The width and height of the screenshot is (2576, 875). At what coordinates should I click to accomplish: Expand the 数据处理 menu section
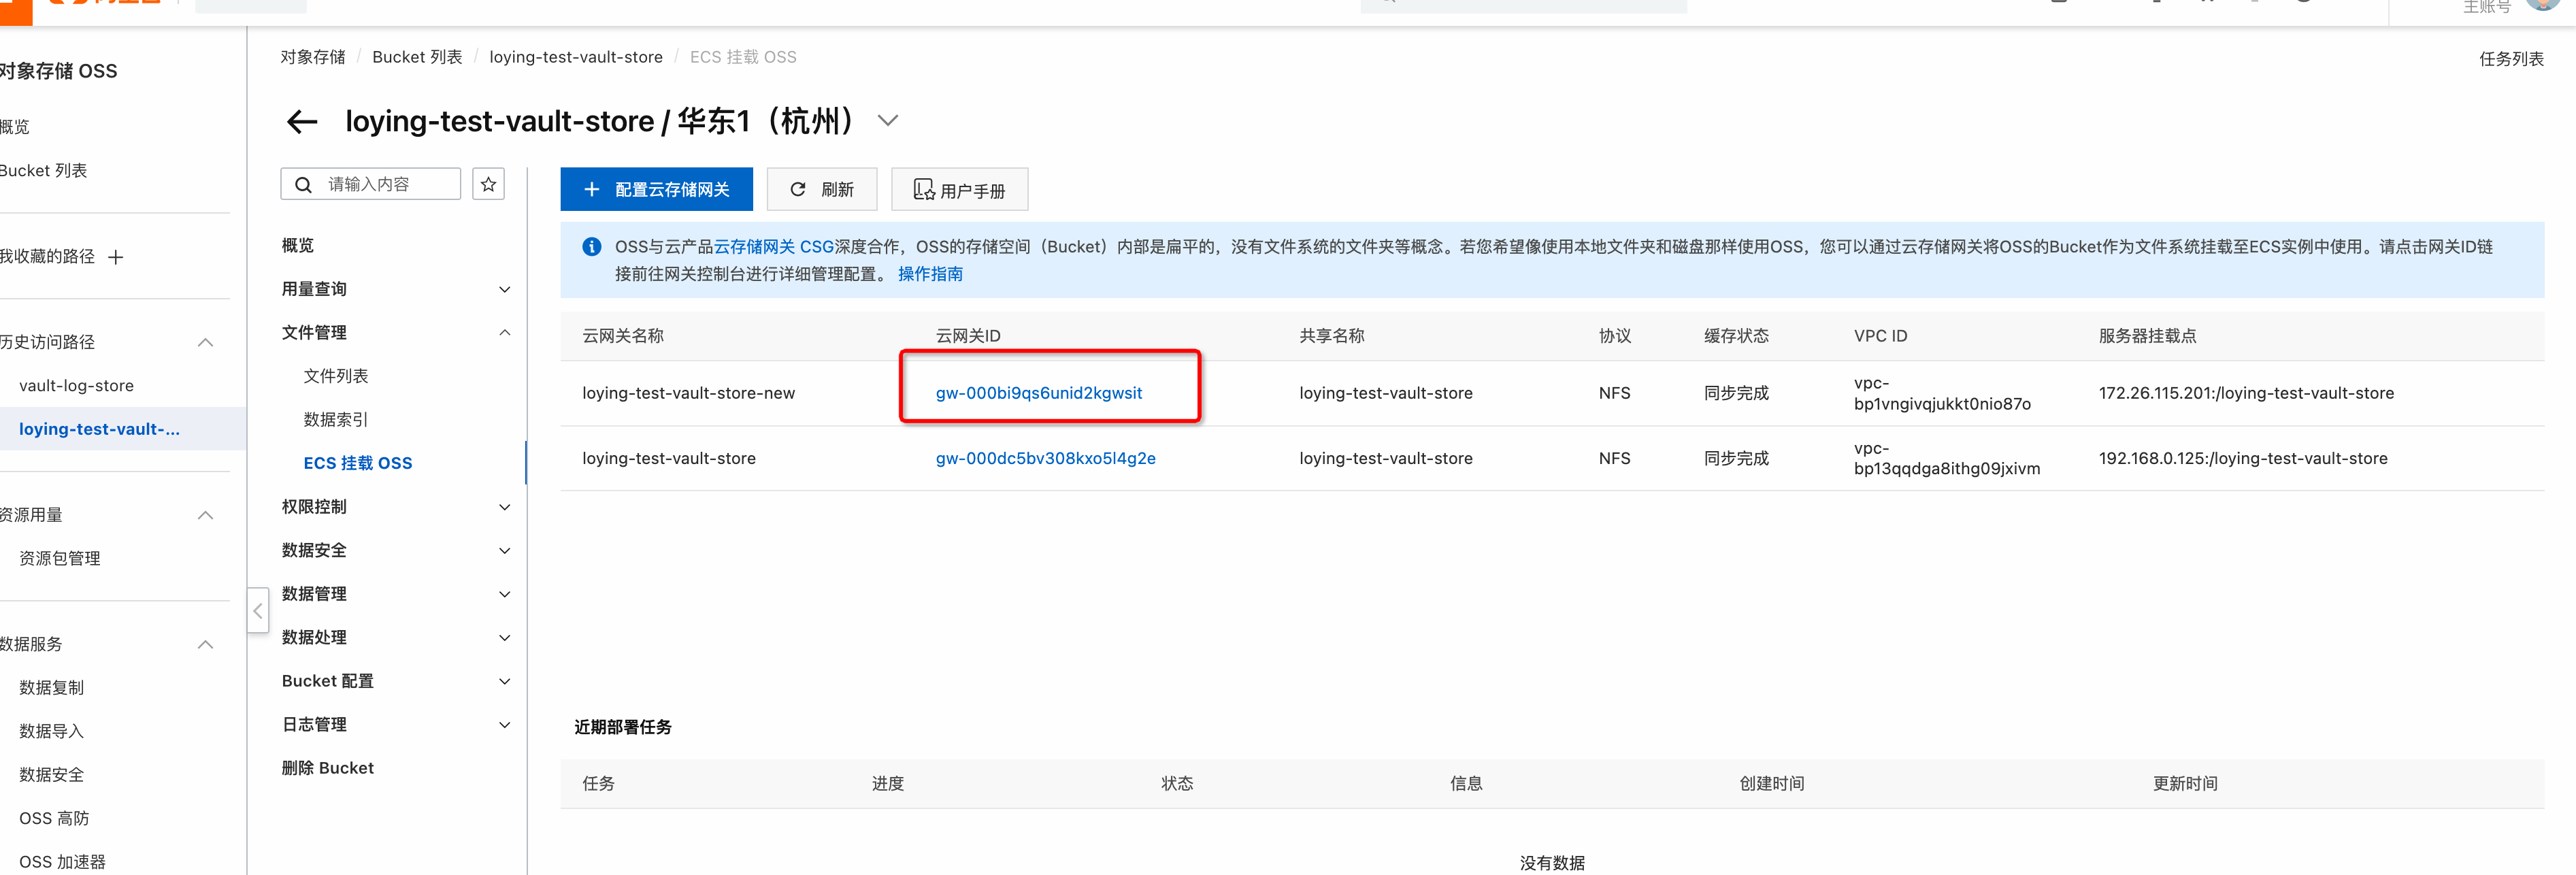pyautogui.click(x=505, y=637)
